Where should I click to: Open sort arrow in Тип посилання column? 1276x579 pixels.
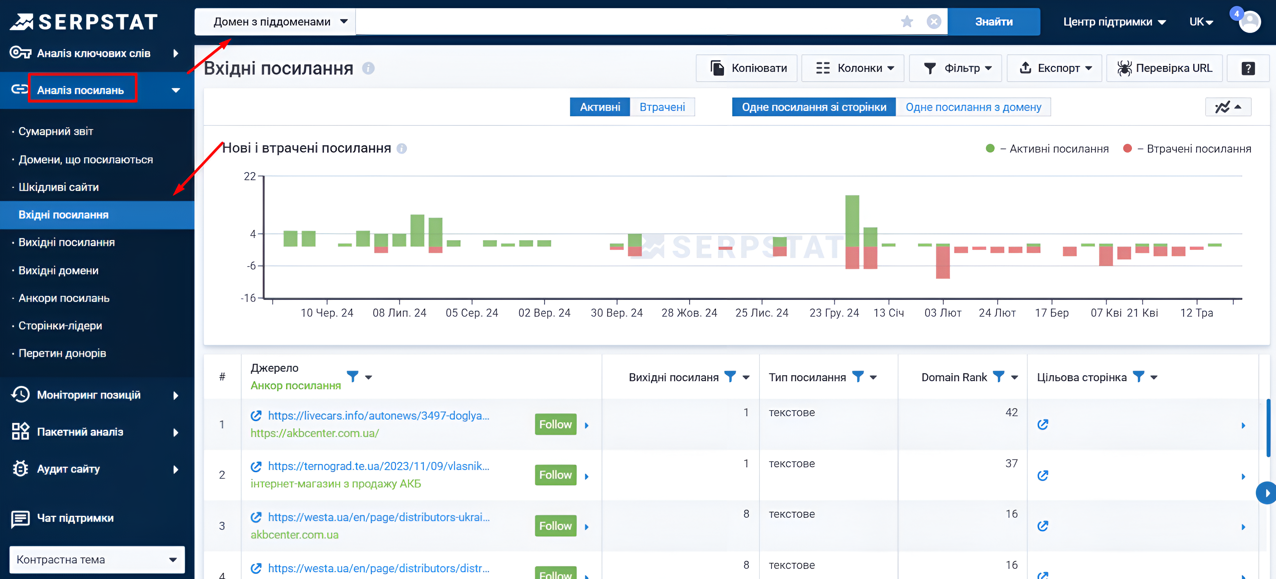(x=873, y=378)
